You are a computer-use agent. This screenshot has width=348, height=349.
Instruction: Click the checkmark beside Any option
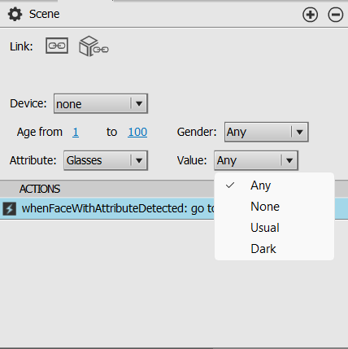[x=230, y=185]
